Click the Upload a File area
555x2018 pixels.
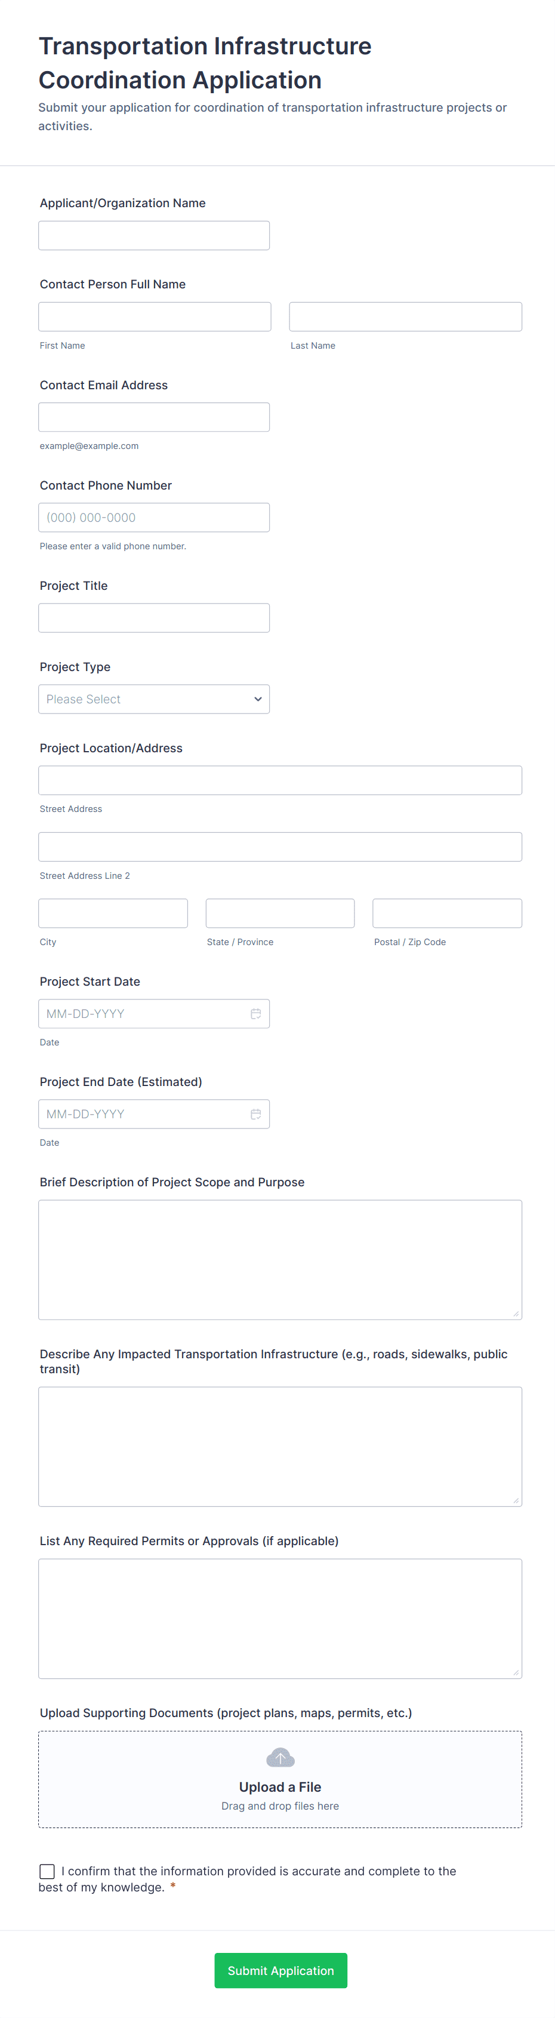click(x=280, y=1780)
